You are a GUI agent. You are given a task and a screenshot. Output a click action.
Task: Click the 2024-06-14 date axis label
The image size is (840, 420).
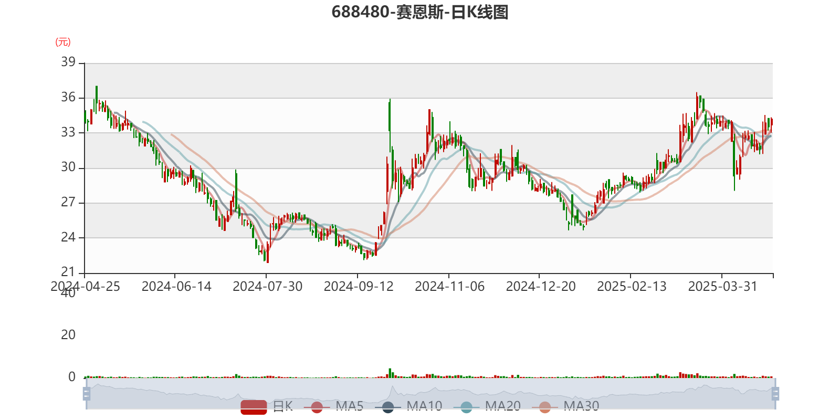[x=176, y=287]
